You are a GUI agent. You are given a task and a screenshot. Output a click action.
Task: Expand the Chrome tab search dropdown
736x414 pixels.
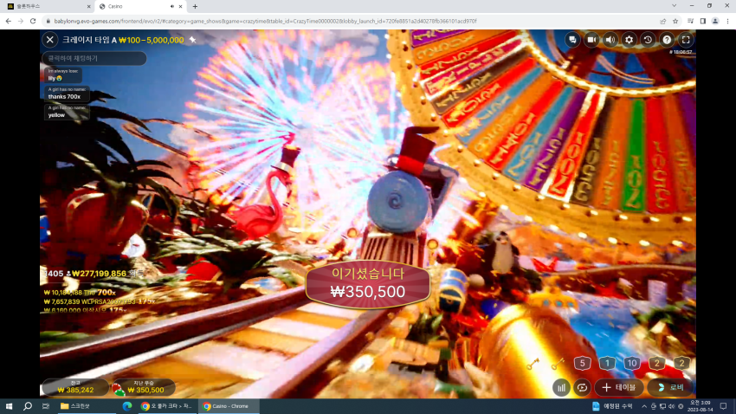pos(674,6)
